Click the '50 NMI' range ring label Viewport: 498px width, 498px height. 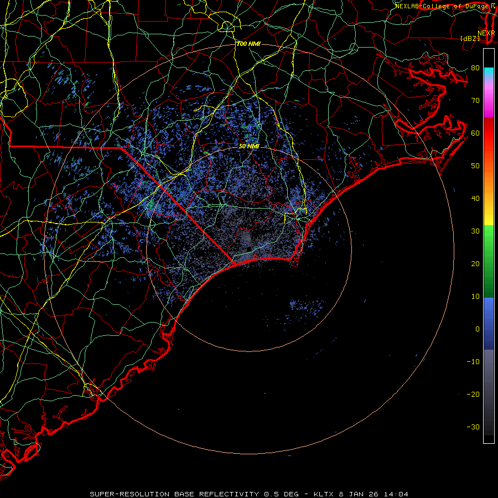click(x=250, y=147)
